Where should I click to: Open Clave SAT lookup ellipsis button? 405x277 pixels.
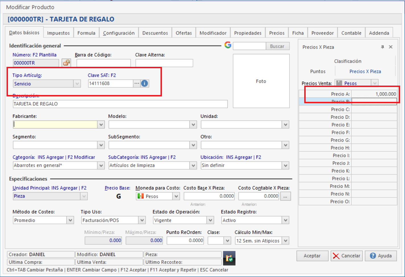[x=137, y=83]
